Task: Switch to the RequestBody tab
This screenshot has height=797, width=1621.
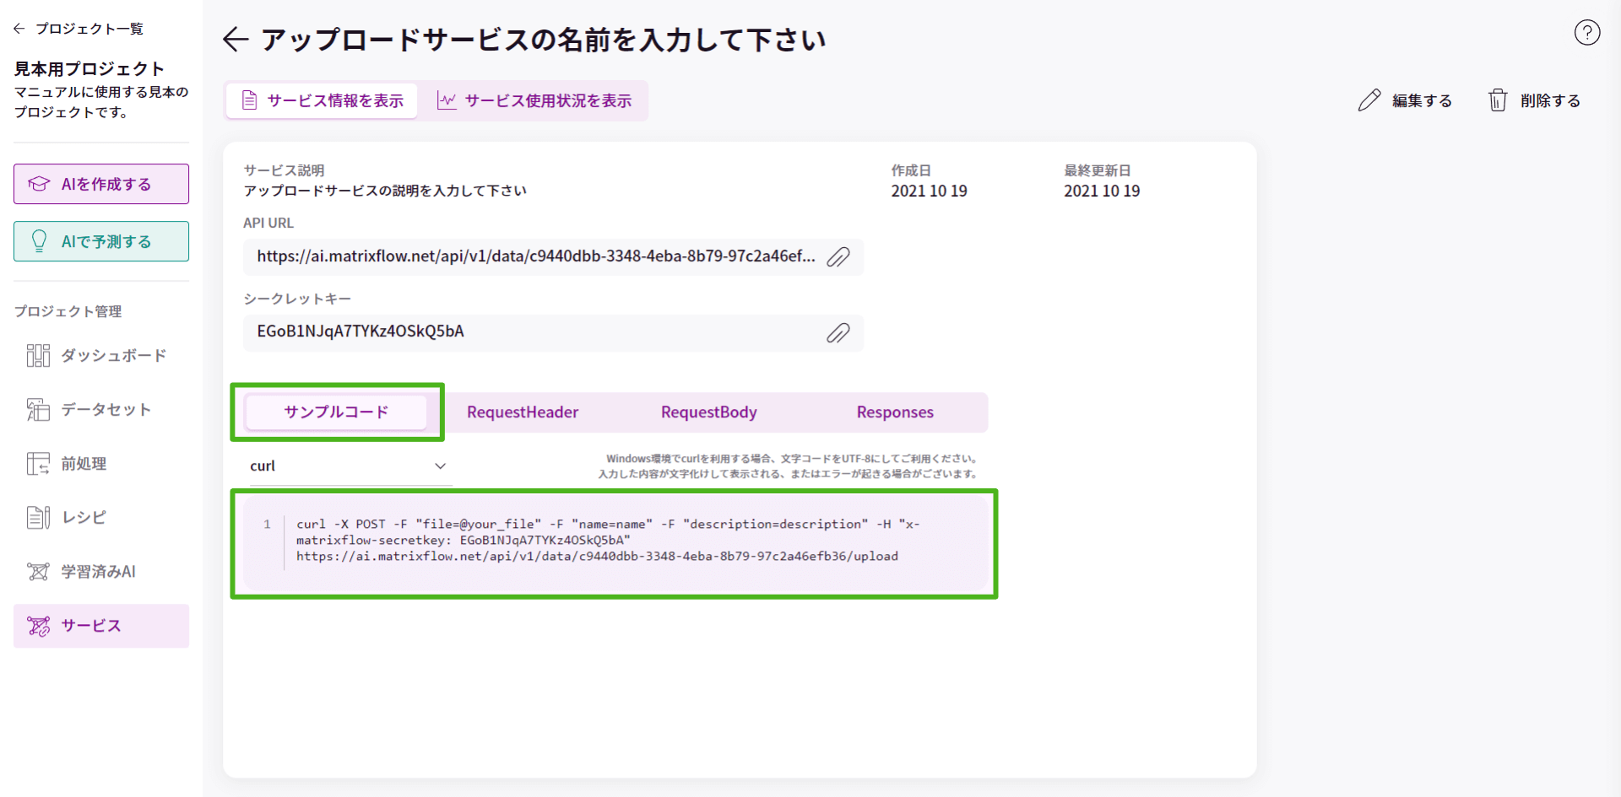Action: pyautogui.click(x=708, y=412)
